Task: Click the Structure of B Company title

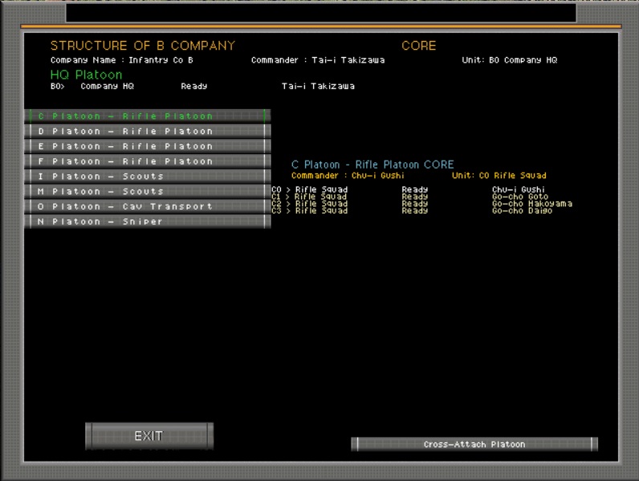Action: coord(143,46)
